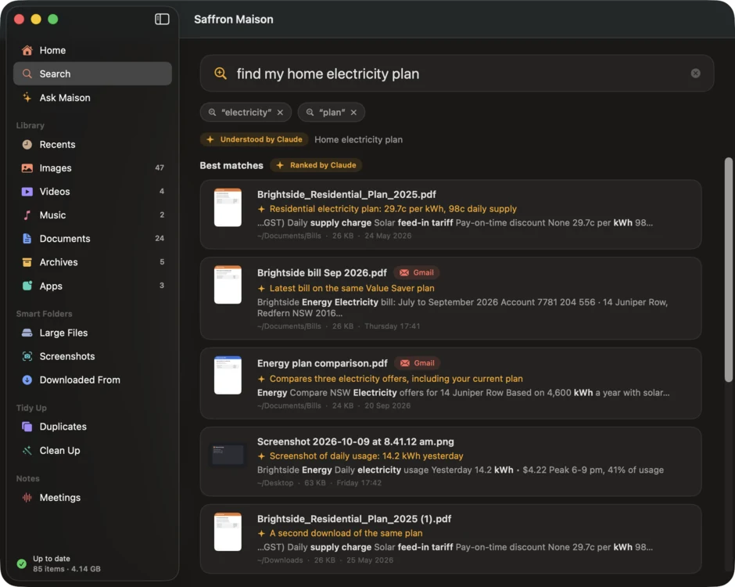This screenshot has height=587, width=735.
Task: Click the "Best matches" heading
Action: click(x=231, y=165)
